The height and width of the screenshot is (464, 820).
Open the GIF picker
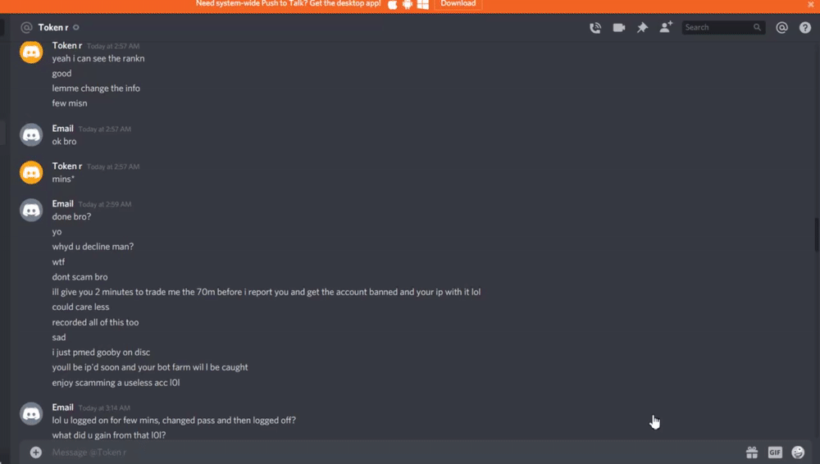[775, 452]
